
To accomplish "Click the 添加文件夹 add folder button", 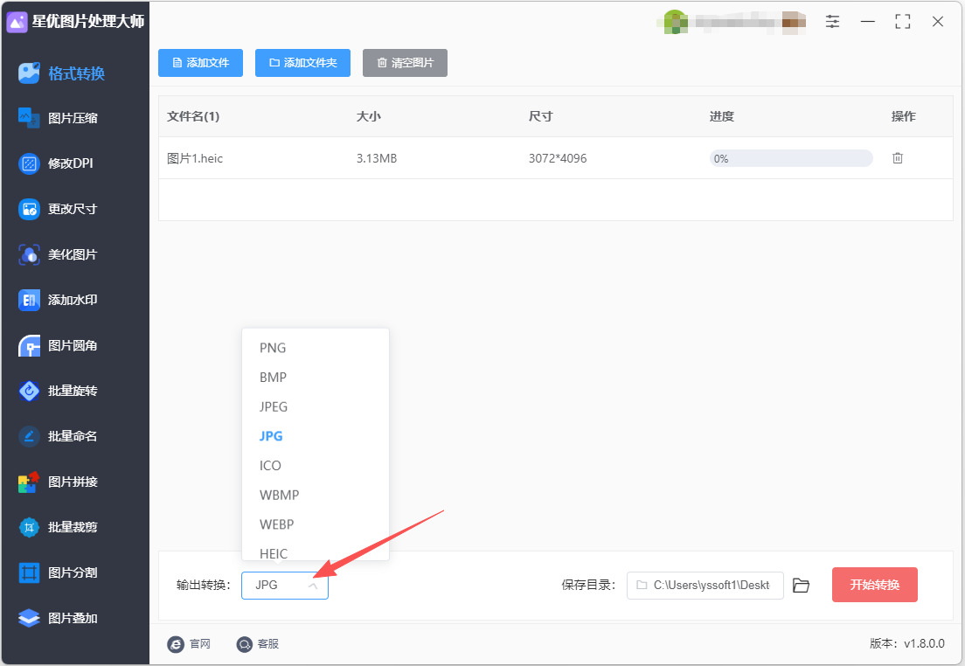I will [x=302, y=63].
